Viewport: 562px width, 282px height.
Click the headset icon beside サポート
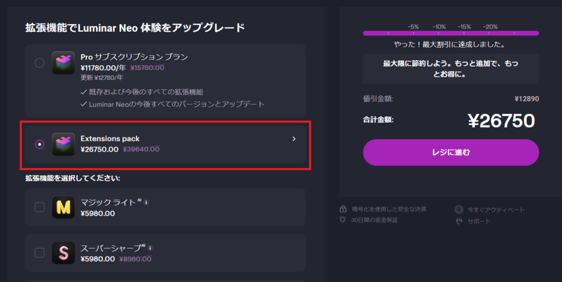tap(459, 221)
